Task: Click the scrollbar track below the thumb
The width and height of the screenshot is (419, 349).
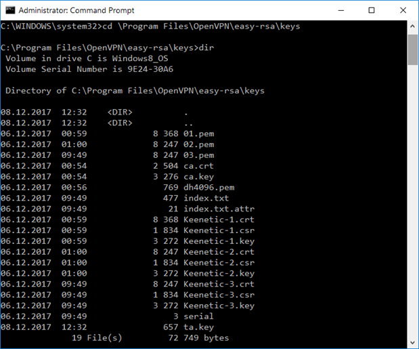Action: coord(412,203)
